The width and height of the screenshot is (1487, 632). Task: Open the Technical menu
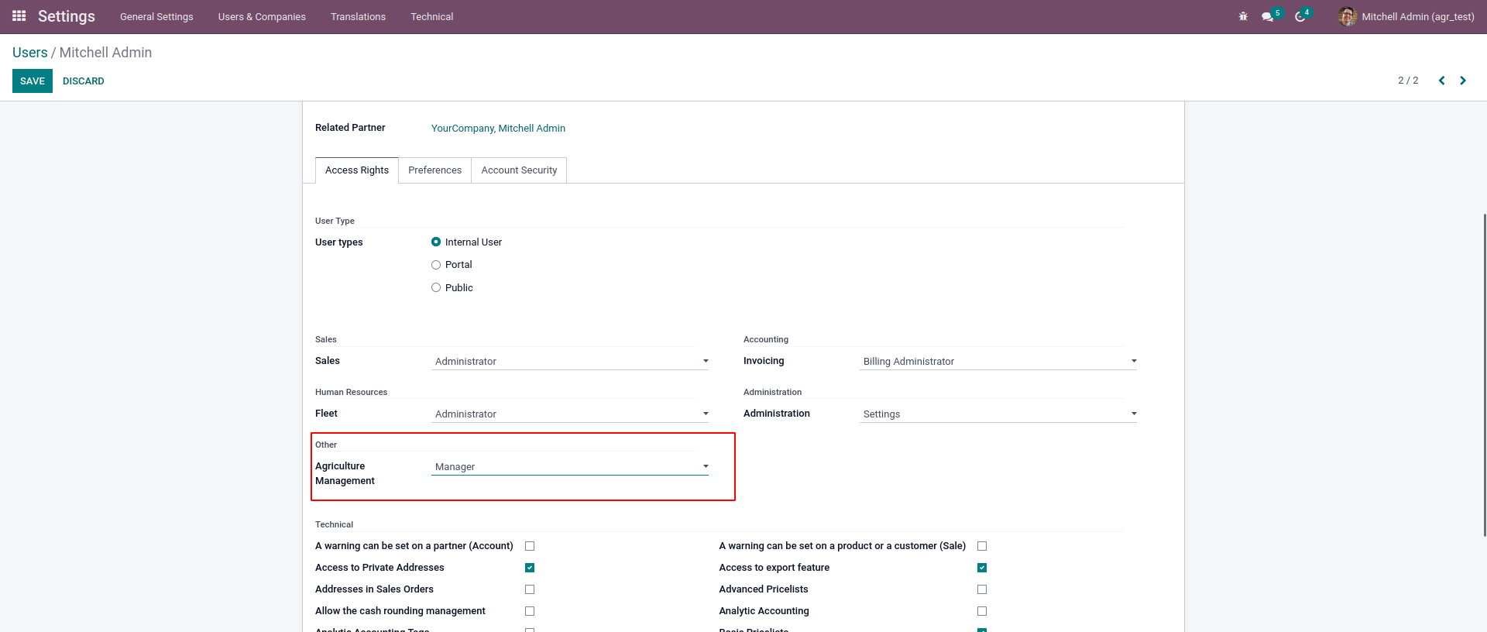click(x=431, y=16)
